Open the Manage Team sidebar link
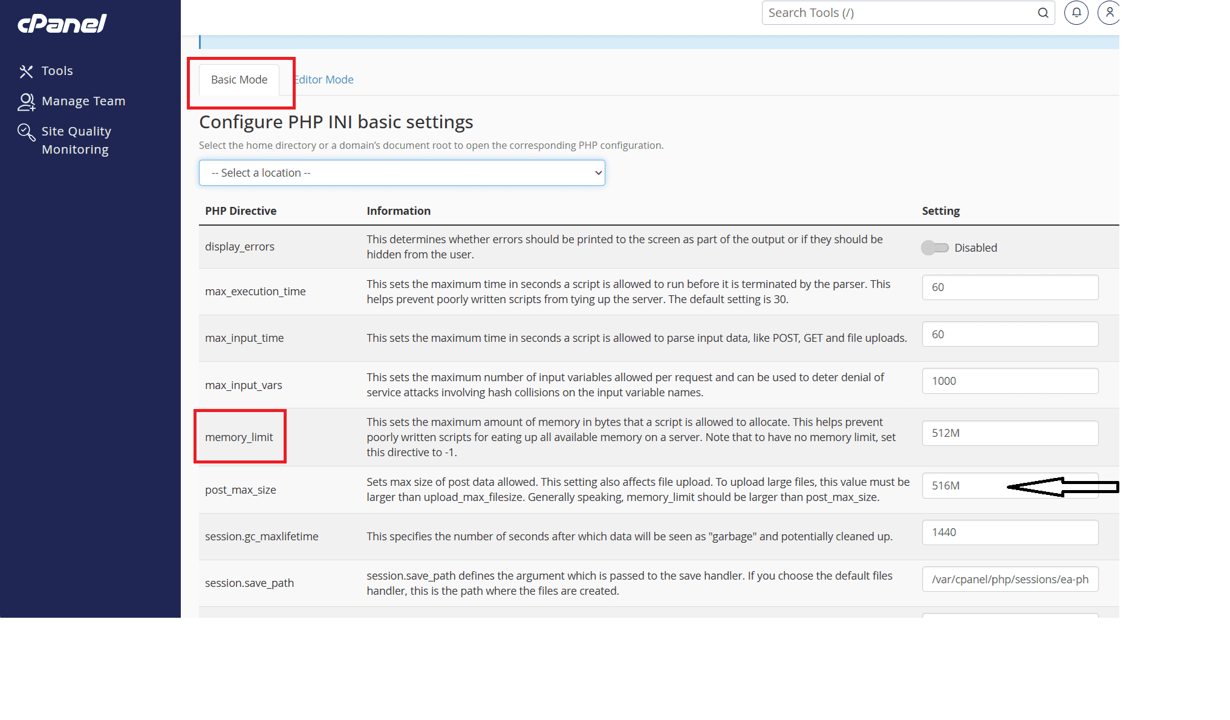This screenshot has width=1230, height=720. click(x=83, y=101)
